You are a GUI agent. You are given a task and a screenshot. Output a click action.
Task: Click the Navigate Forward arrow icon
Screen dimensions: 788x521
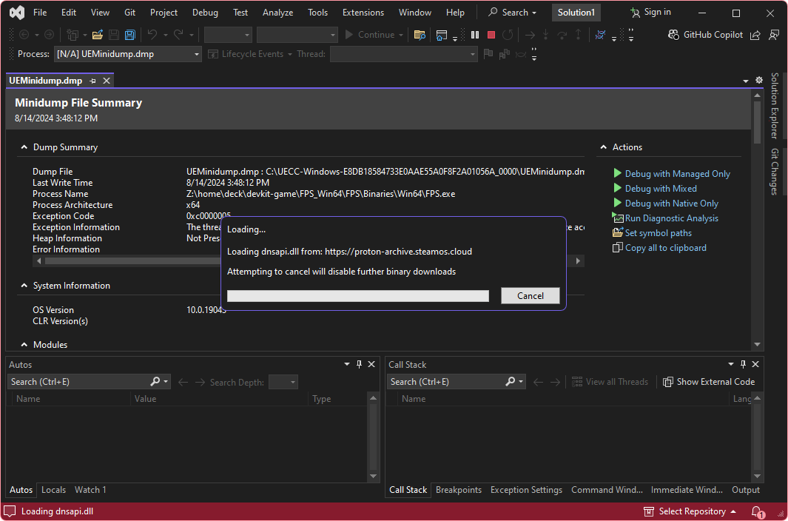[x=49, y=35]
